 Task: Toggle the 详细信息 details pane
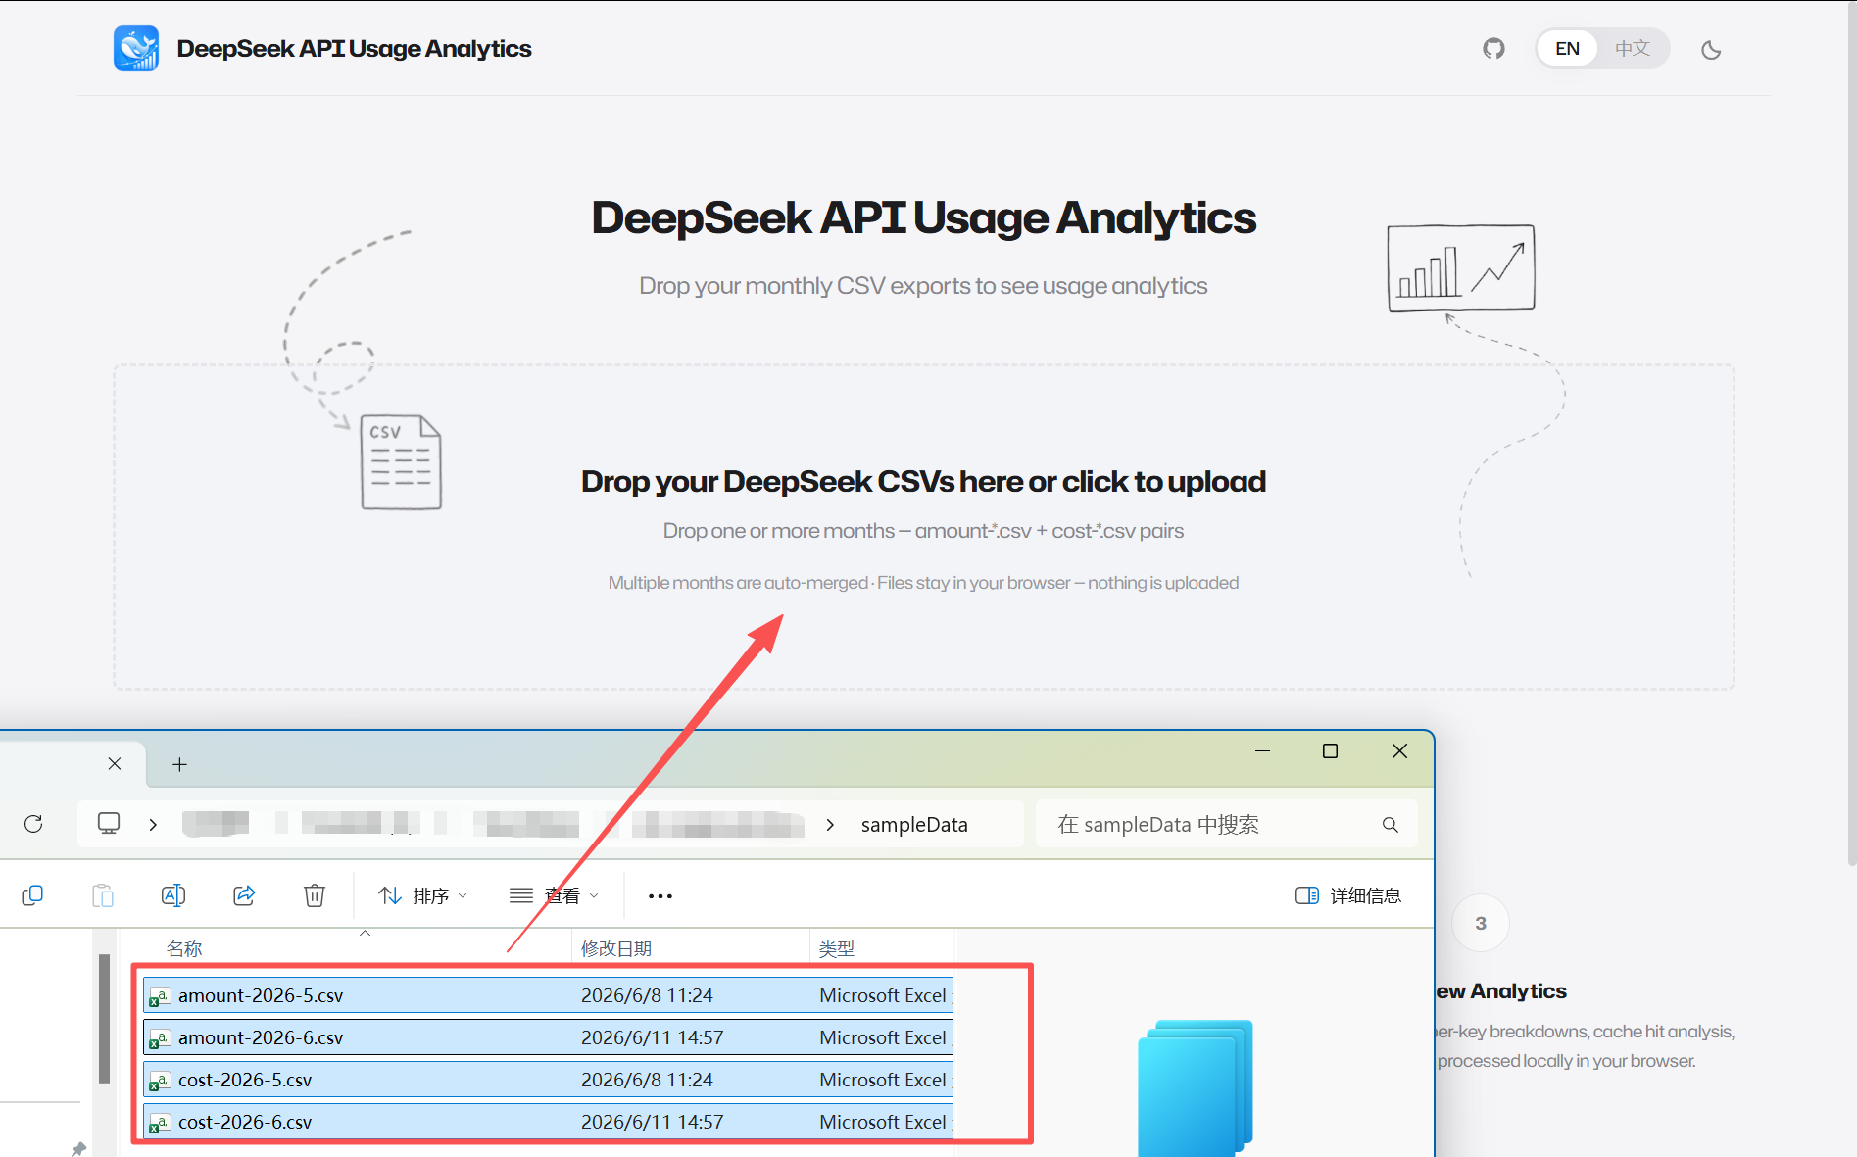point(1348,895)
